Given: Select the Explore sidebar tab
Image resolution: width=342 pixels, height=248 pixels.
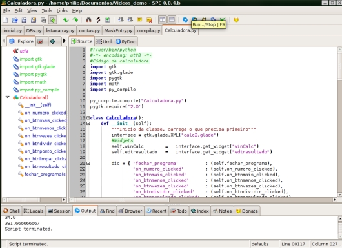Looking at the screenshot, I should (21, 41).
